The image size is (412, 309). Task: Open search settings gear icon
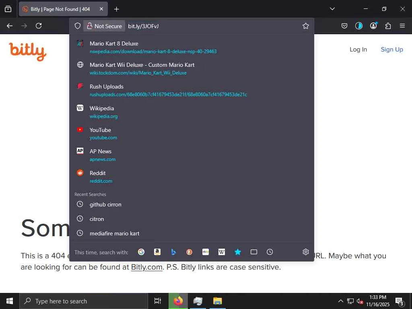[306, 252]
